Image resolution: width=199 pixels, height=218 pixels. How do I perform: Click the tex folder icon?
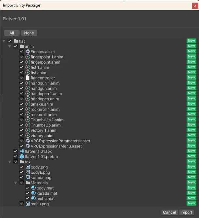pos(22,162)
